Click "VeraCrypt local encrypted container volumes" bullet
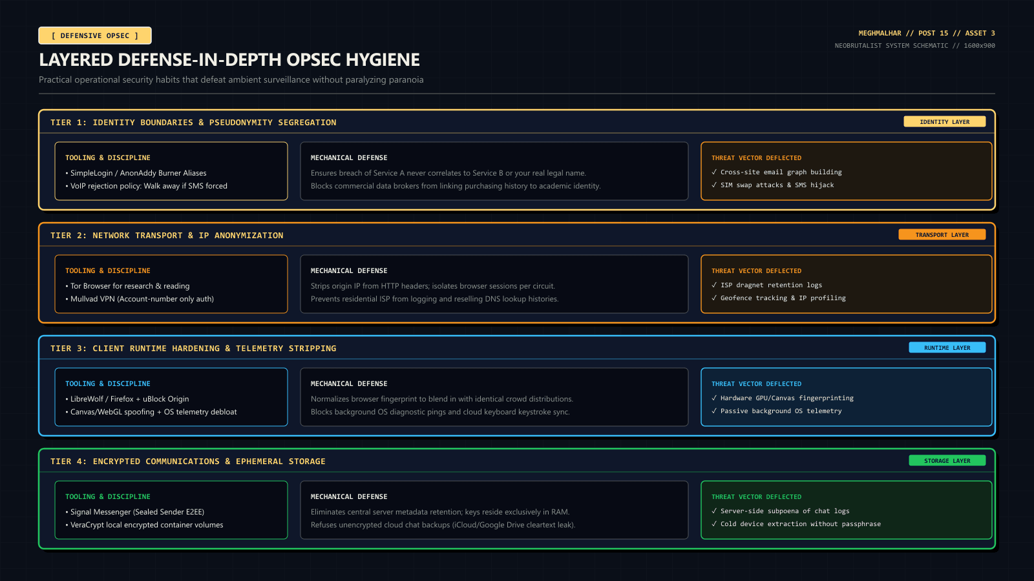This screenshot has width=1034, height=581. tap(144, 525)
